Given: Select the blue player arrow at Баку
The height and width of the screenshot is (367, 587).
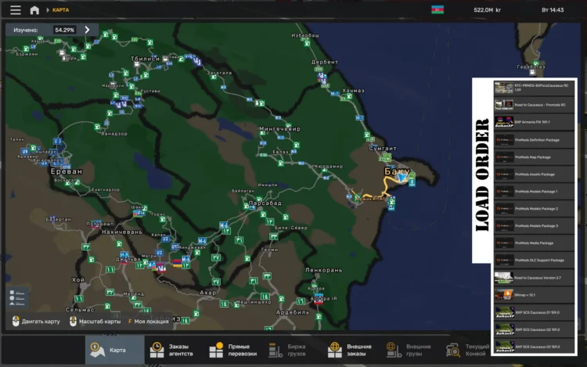Looking at the screenshot, I should tap(402, 178).
